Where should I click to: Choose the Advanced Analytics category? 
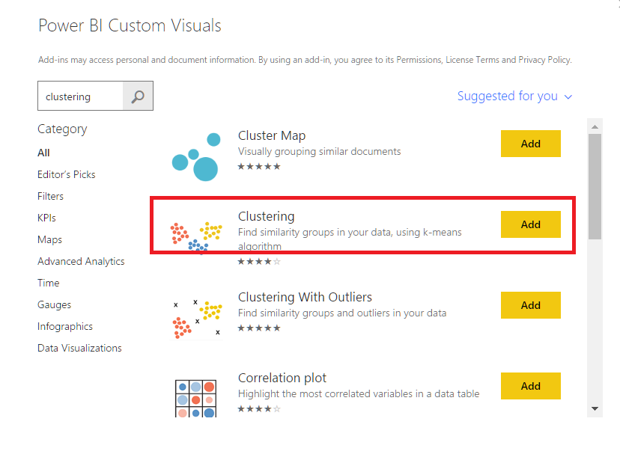(81, 261)
